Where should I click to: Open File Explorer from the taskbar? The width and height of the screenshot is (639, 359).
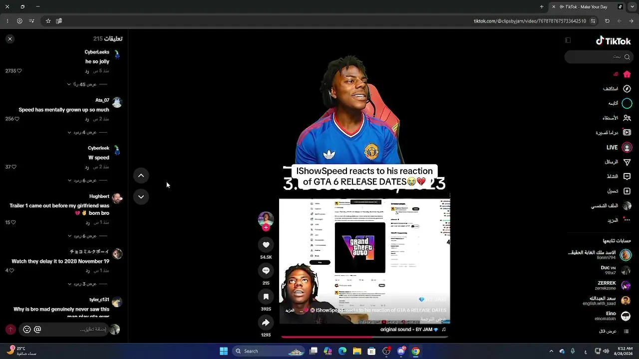coord(357,351)
